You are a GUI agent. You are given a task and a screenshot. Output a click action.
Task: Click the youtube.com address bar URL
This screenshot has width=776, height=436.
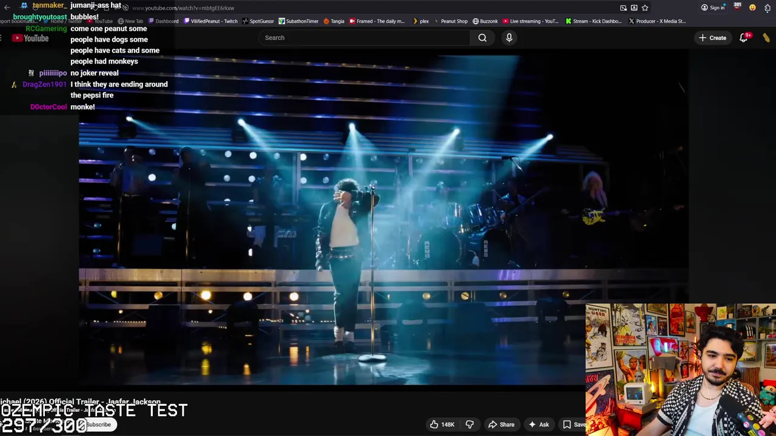(183, 8)
